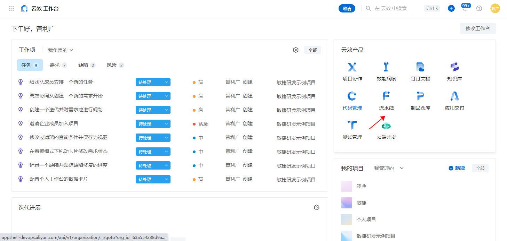Open the 个人项目 project
The width and height of the screenshot is (507, 241).
(x=366, y=220)
